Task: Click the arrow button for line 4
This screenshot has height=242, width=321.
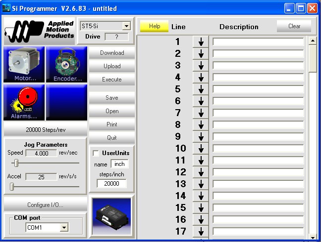Action: [201, 78]
